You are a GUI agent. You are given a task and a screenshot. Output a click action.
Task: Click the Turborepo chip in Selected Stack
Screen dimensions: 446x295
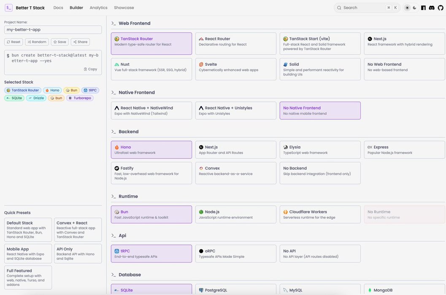click(x=80, y=98)
